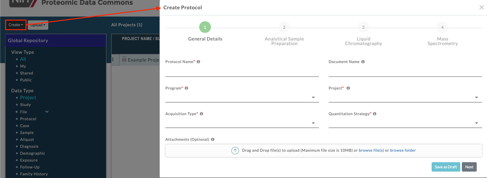Screen dimensions: 487x178
Task: Click info icon beside Quantitation Strategy
Action: [374, 114]
